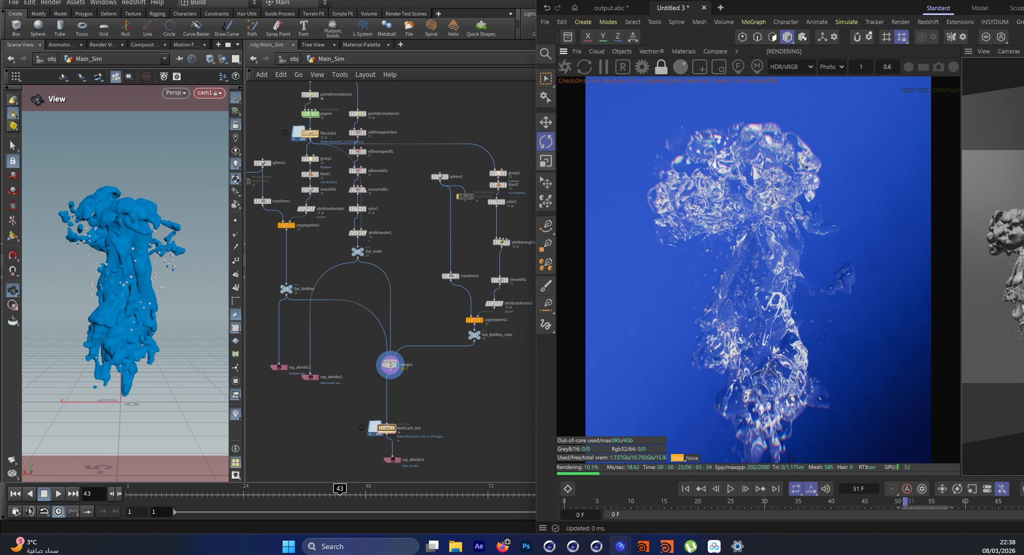Viewport: 1024px width, 555px height.
Task: Select the Scale tool in Cinema 4D
Action: click(546, 161)
